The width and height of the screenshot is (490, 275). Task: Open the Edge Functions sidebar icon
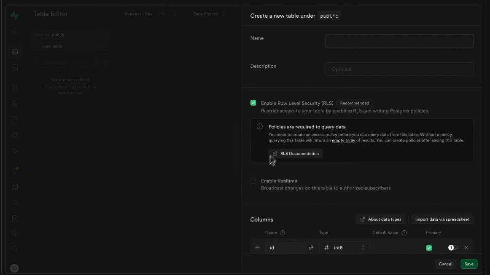click(15, 135)
